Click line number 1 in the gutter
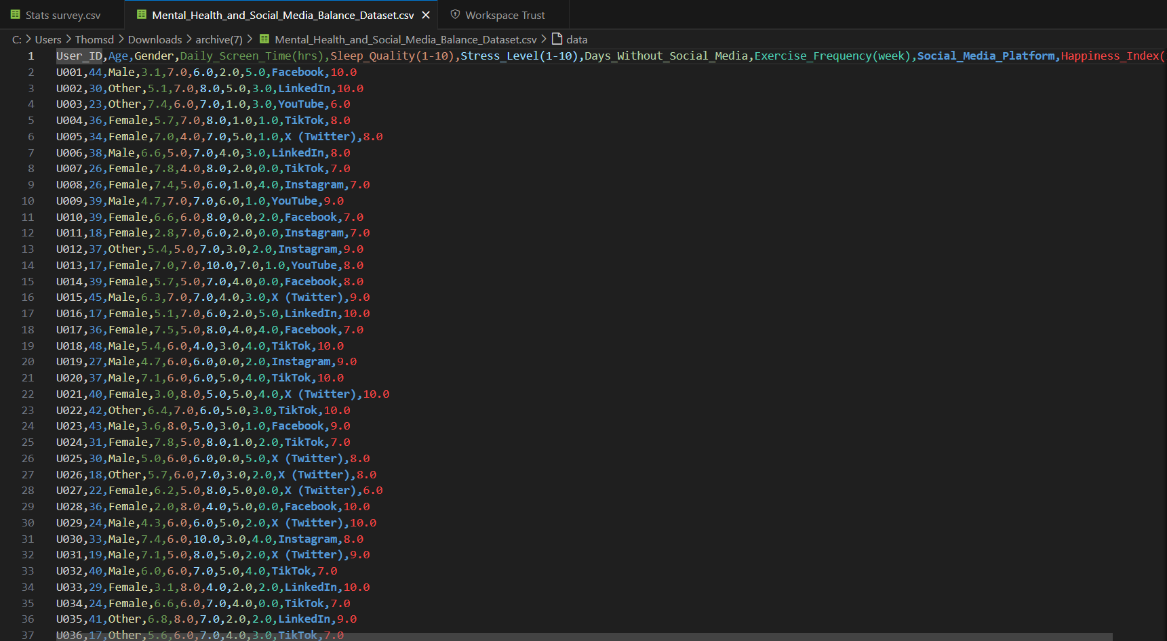 (31, 56)
